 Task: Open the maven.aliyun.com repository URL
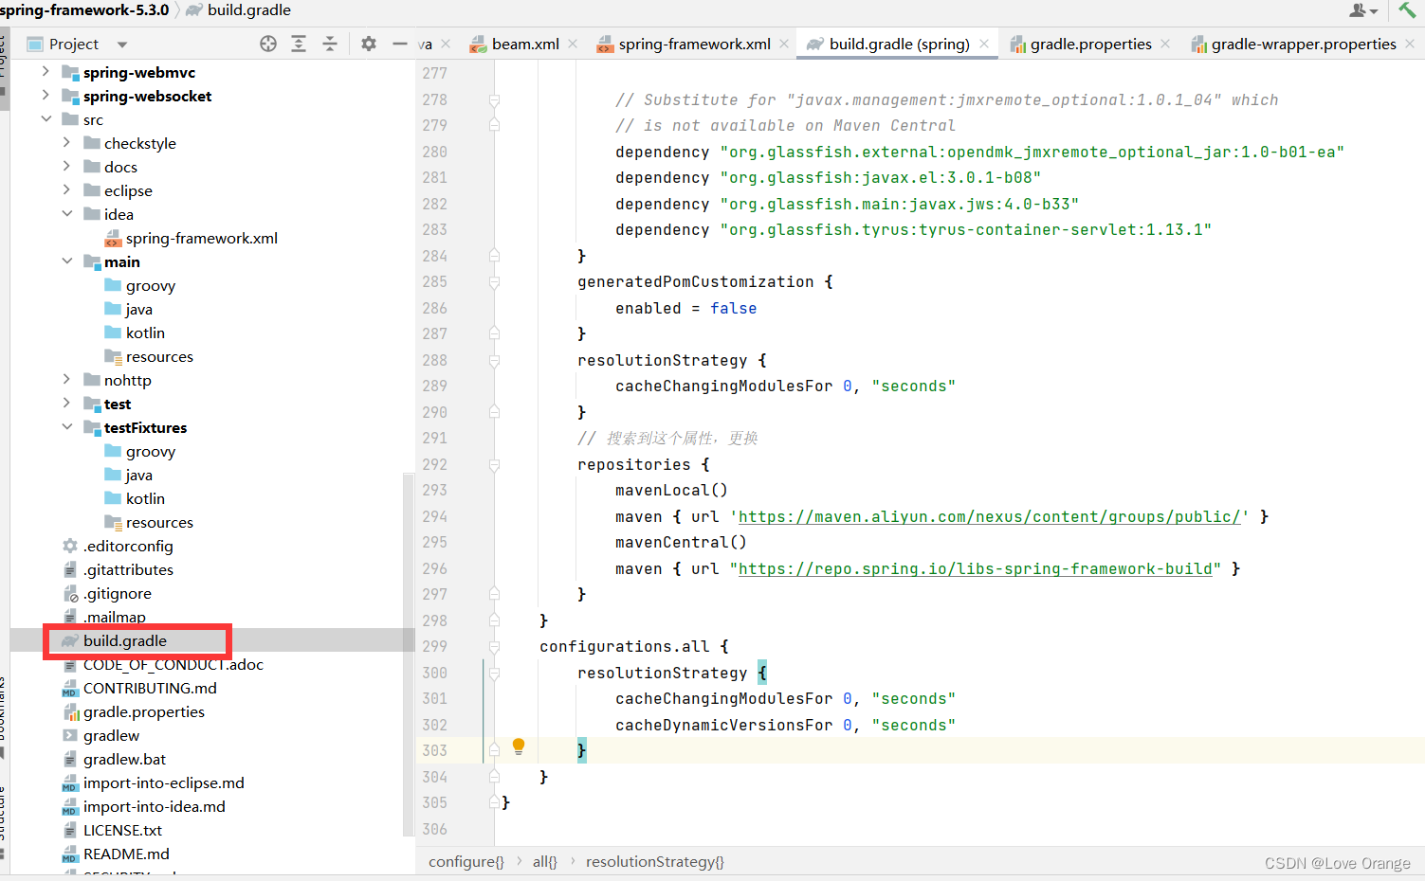coord(989,516)
